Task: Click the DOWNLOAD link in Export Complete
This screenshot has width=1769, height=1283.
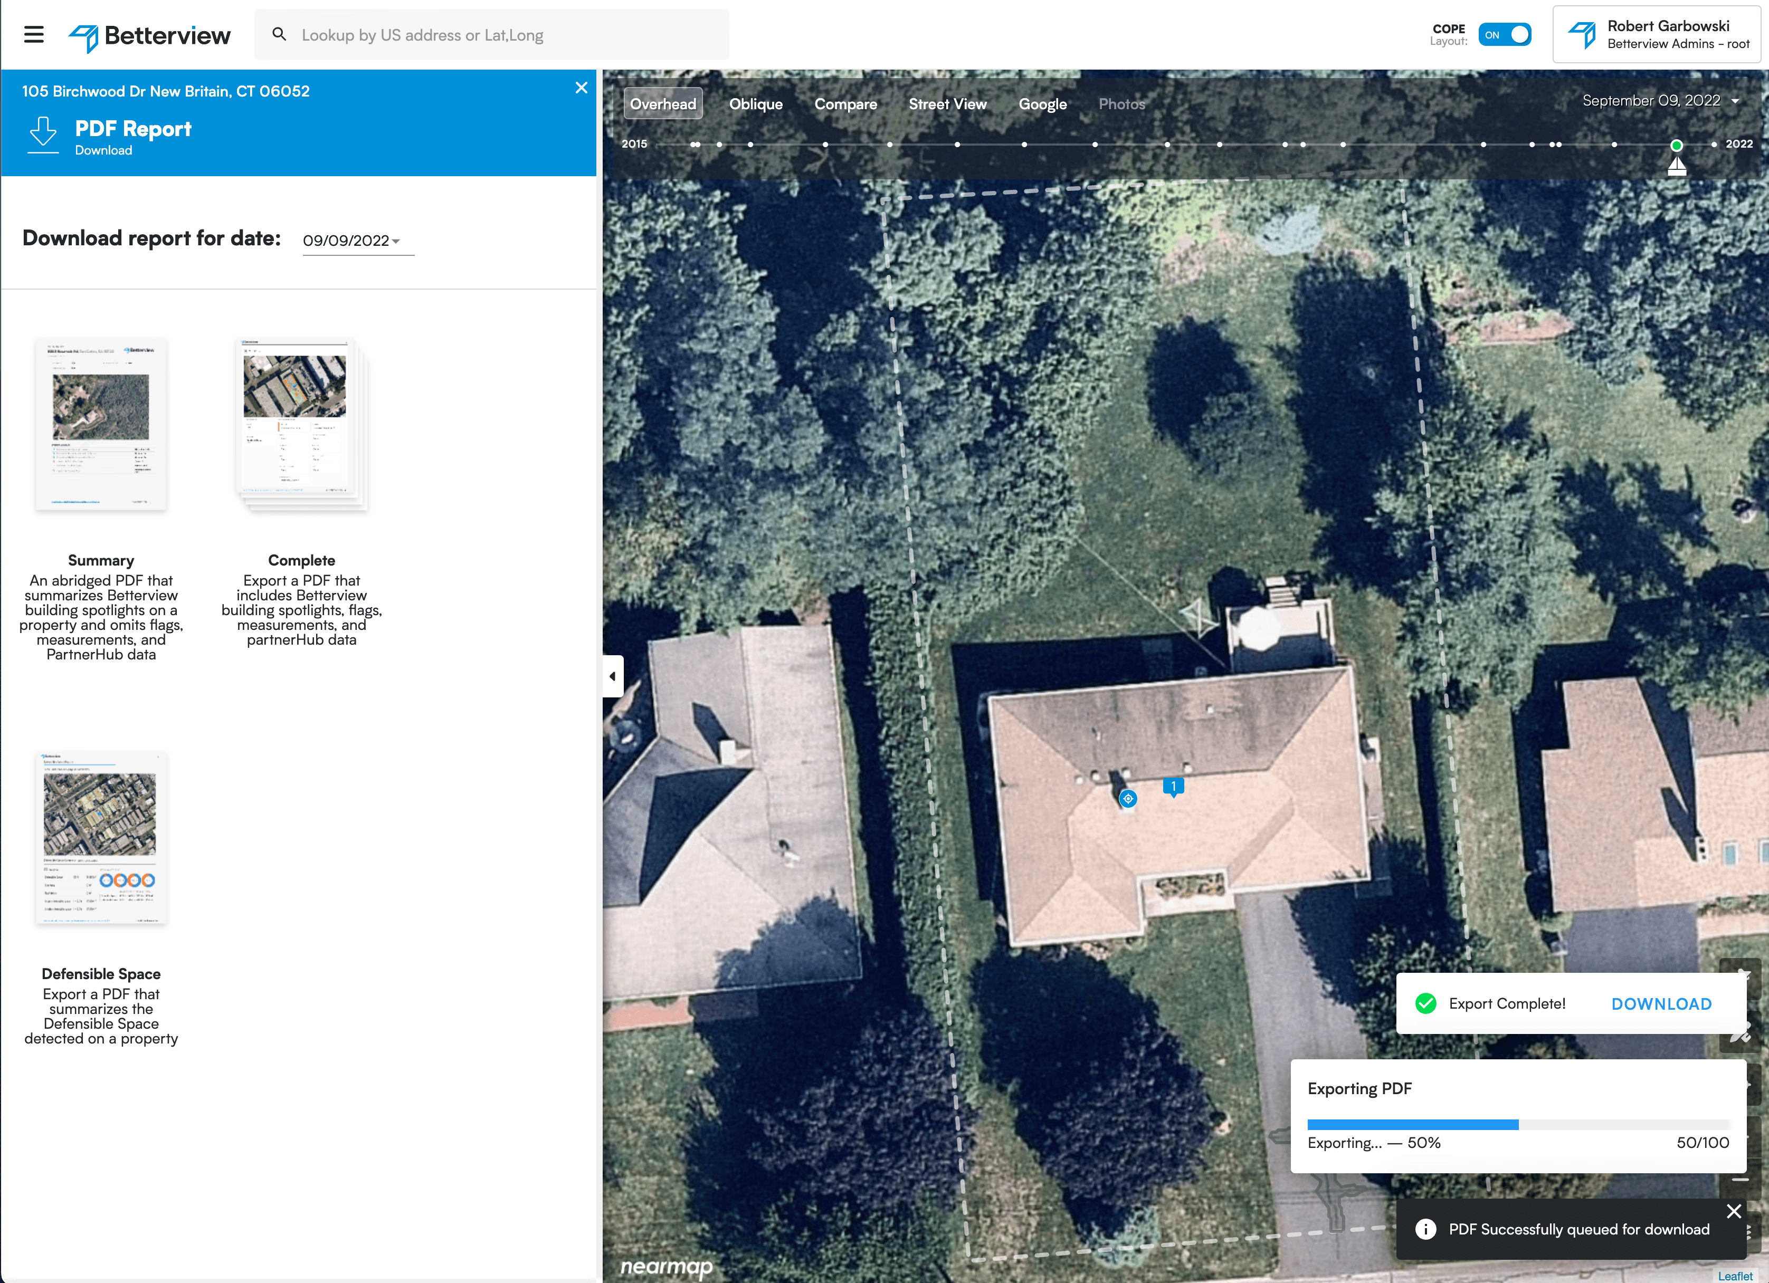Action: tap(1661, 1004)
